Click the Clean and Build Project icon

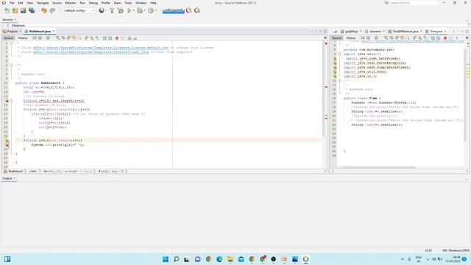121,10
